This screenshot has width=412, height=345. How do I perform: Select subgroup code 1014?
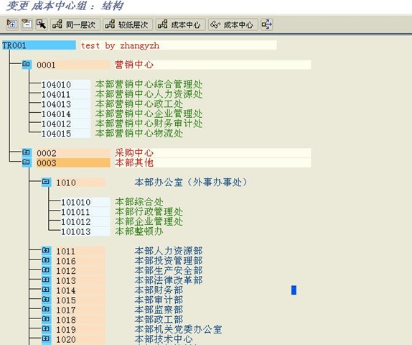(x=80, y=290)
